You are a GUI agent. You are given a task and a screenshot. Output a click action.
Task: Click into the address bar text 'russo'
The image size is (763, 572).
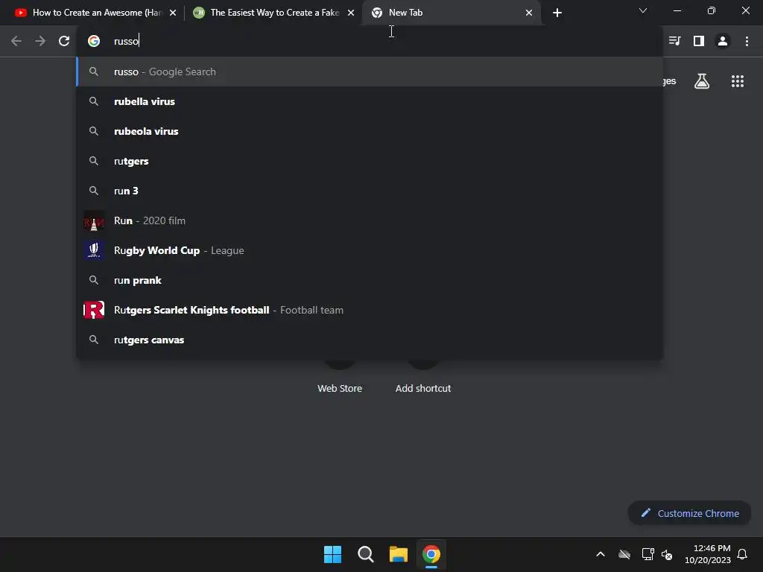[126, 41]
